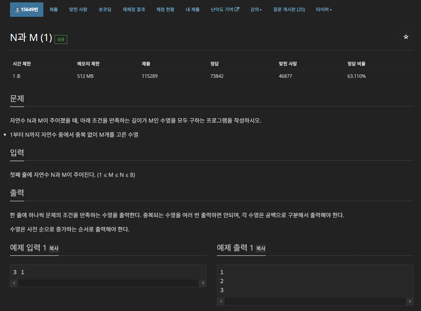Click the sample input text '3 1'
Image resolution: width=421 pixels, height=311 pixels.
tap(19, 272)
